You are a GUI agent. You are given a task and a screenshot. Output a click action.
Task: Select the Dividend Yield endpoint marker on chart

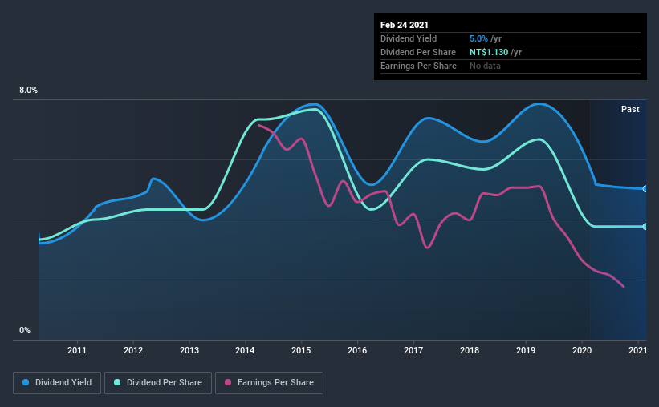tap(645, 189)
